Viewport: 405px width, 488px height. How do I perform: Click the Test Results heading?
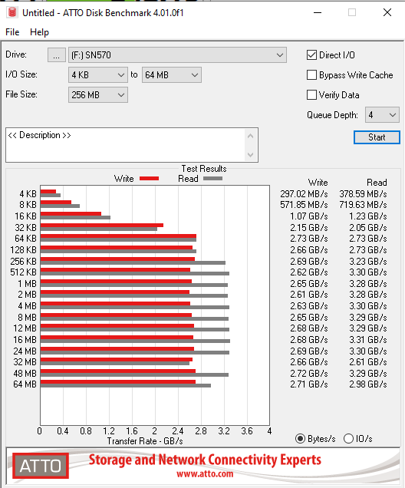click(204, 169)
